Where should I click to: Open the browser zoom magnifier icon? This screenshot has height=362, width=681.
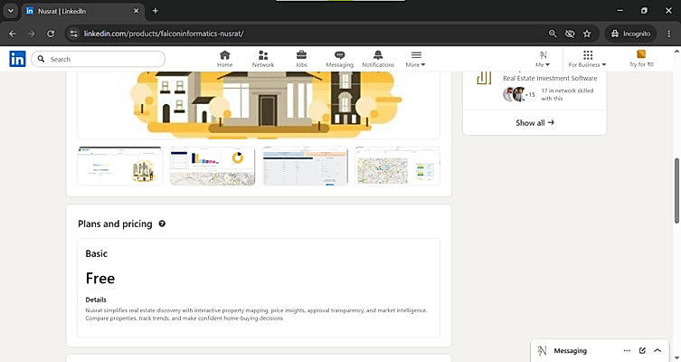pos(553,33)
